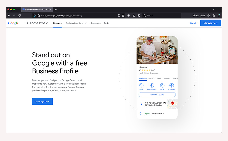Go back with the browser back arrow

point(9,15)
